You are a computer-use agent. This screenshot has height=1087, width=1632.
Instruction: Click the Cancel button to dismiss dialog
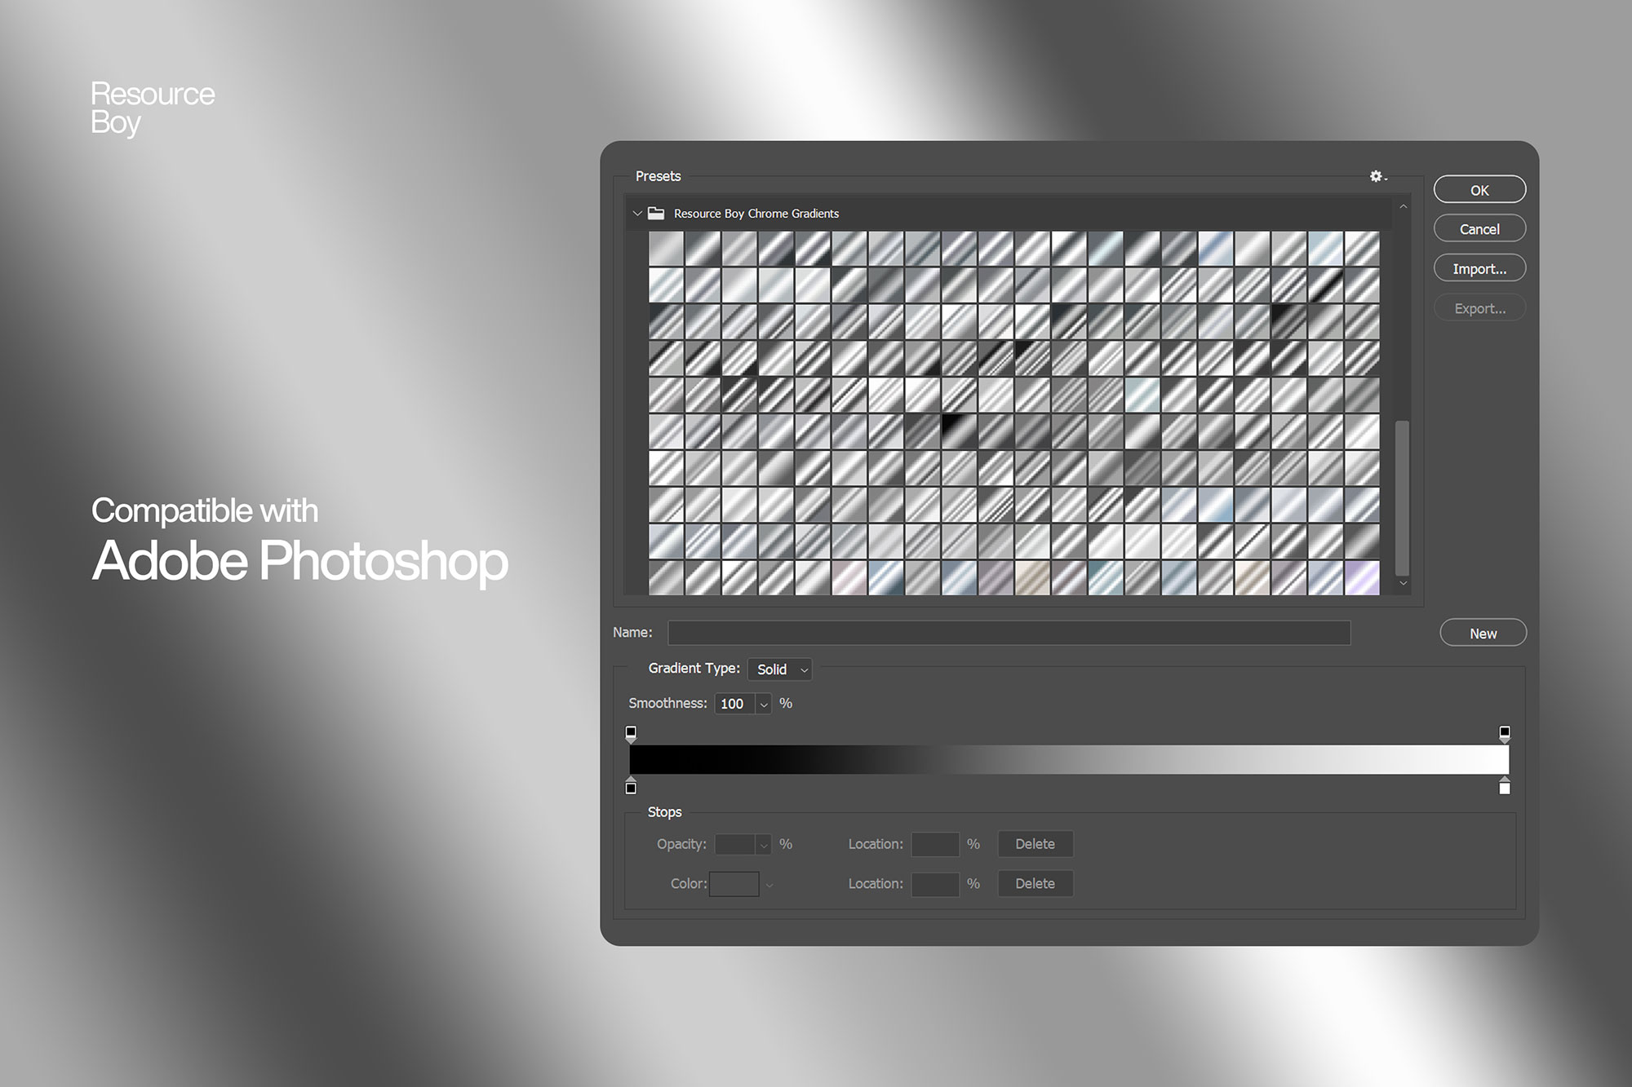(x=1480, y=229)
